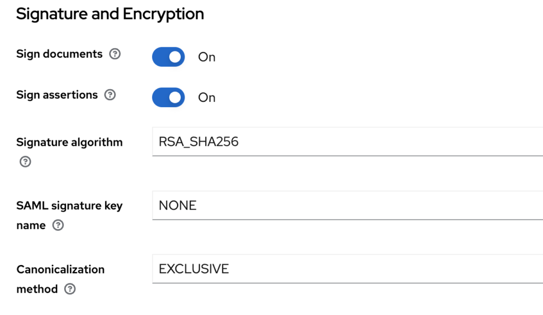Disable the Sign documents switch

(x=168, y=57)
